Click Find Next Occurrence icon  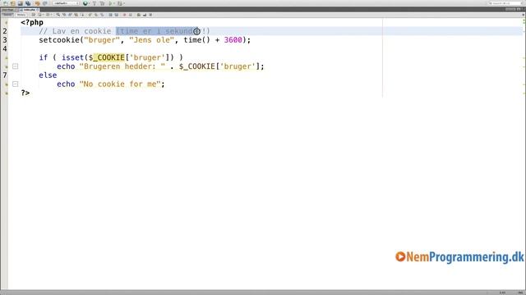point(70,15)
